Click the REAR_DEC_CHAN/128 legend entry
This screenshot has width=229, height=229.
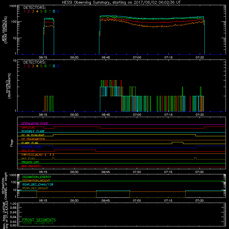coord(38,184)
